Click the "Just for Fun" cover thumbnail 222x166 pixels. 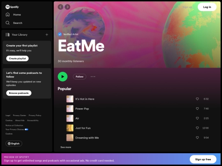(70, 128)
